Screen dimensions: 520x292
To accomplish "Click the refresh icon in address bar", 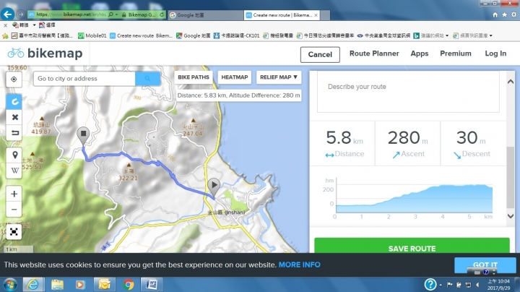I will [162, 15].
